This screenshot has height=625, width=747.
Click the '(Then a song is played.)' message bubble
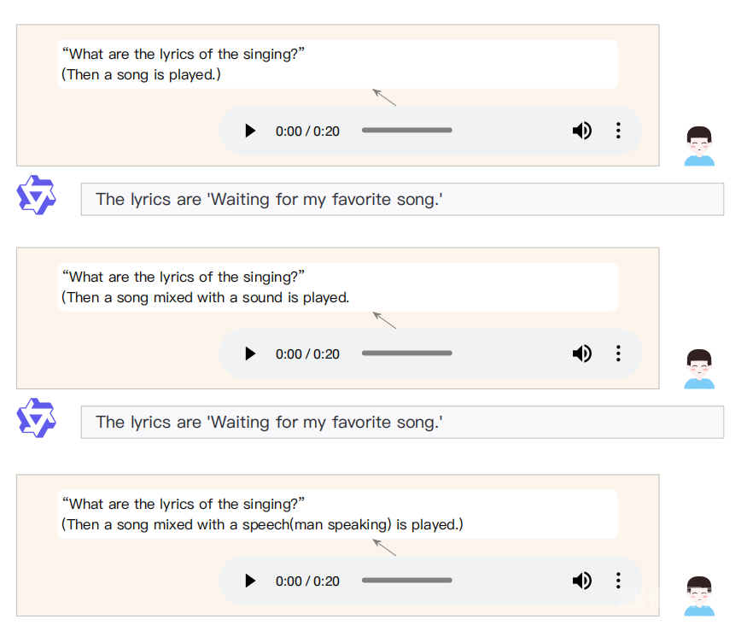[338, 64]
